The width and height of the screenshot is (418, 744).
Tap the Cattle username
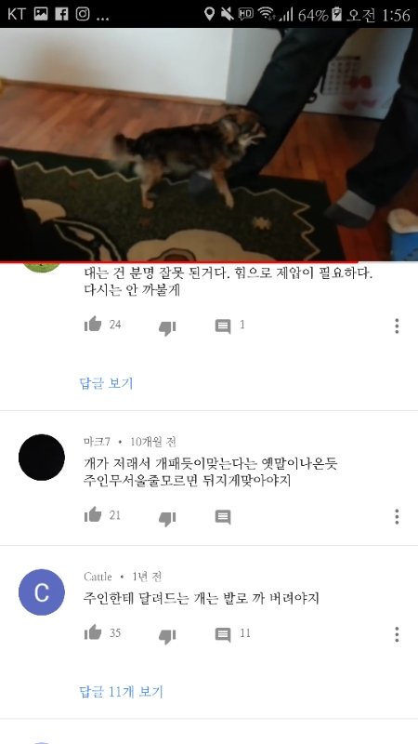pos(98,577)
